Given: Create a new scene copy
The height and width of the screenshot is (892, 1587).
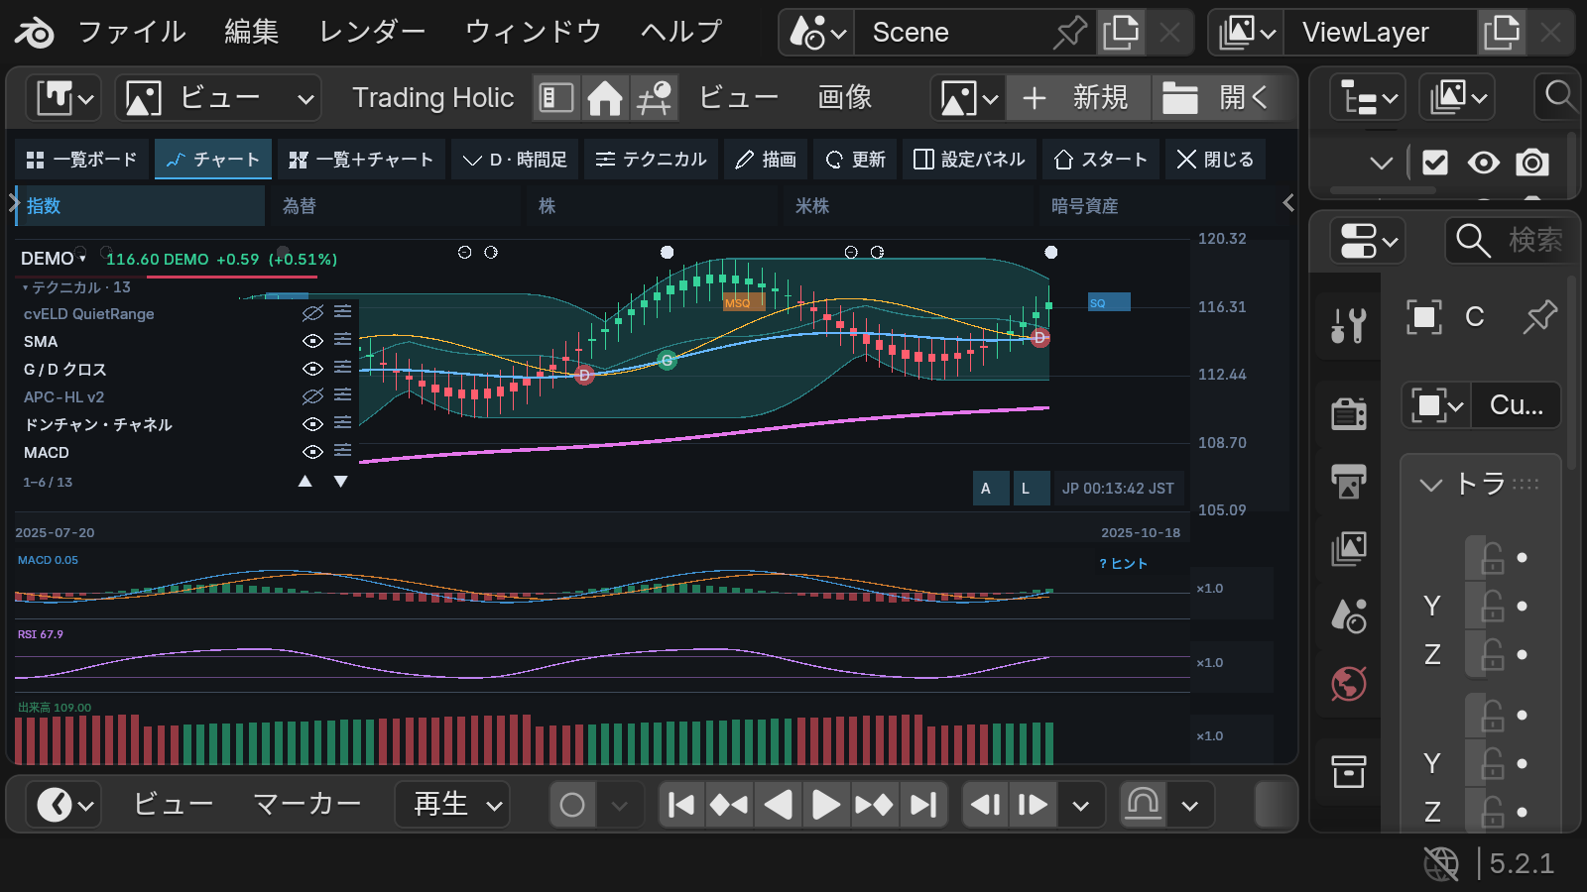Looking at the screenshot, I should [1121, 33].
